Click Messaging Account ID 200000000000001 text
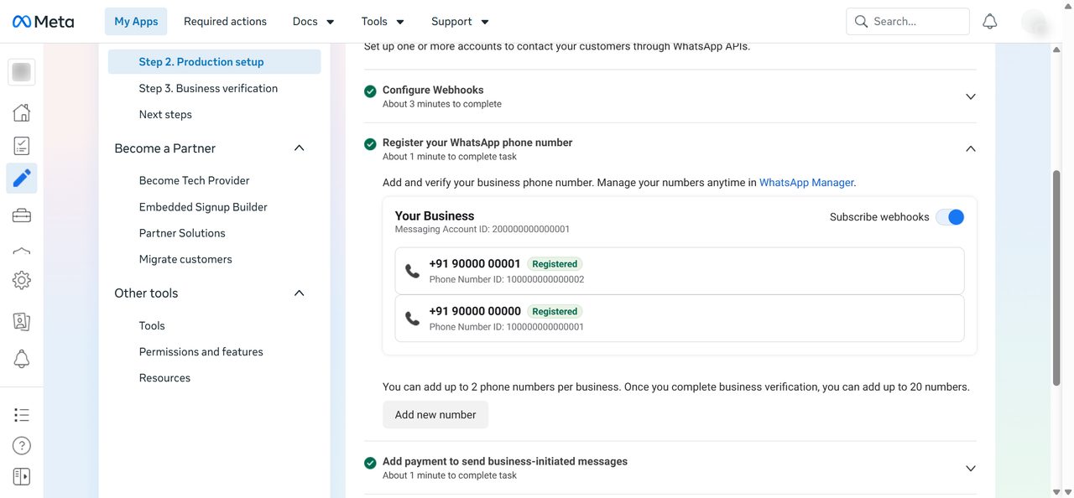The width and height of the screenshot is (1074, 498). click(482, 230)
